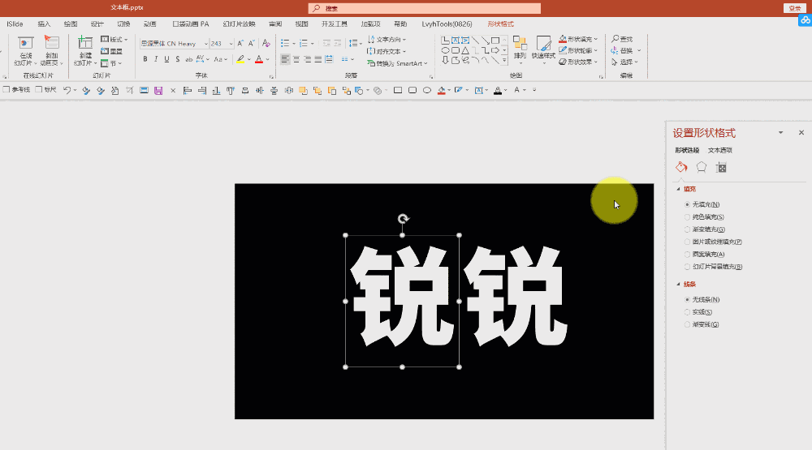Toggle Bold formatting in the font group
Image resolution: width=812 pixels, height=450 pixels.
point(145,59)
